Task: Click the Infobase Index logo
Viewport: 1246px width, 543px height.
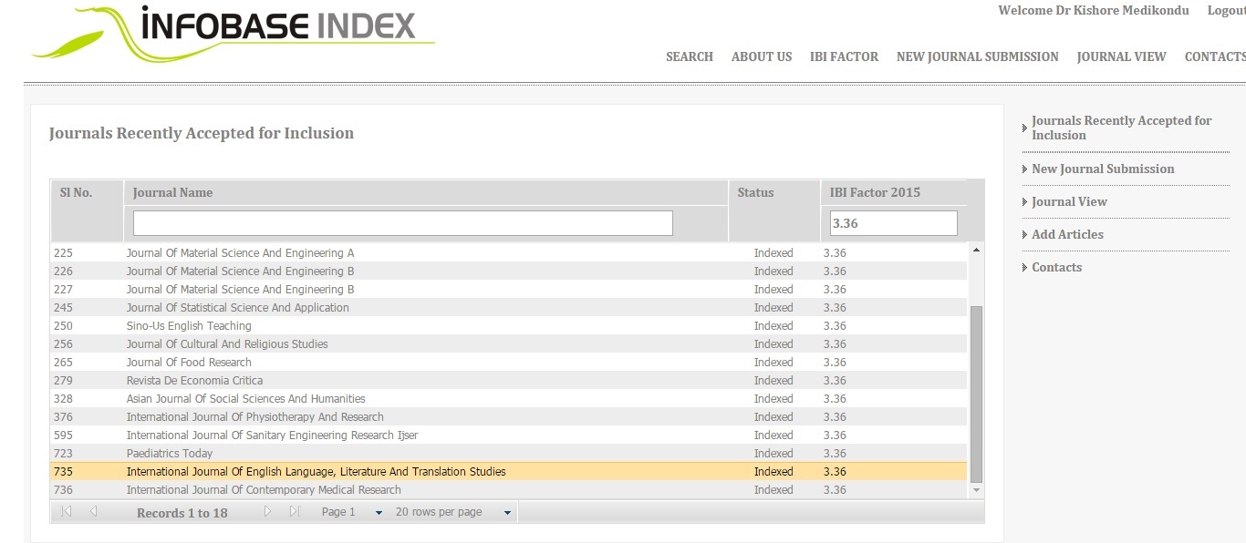Action: coord(234,33)
